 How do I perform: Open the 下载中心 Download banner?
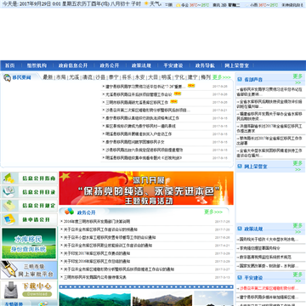[x=29, y=289]
